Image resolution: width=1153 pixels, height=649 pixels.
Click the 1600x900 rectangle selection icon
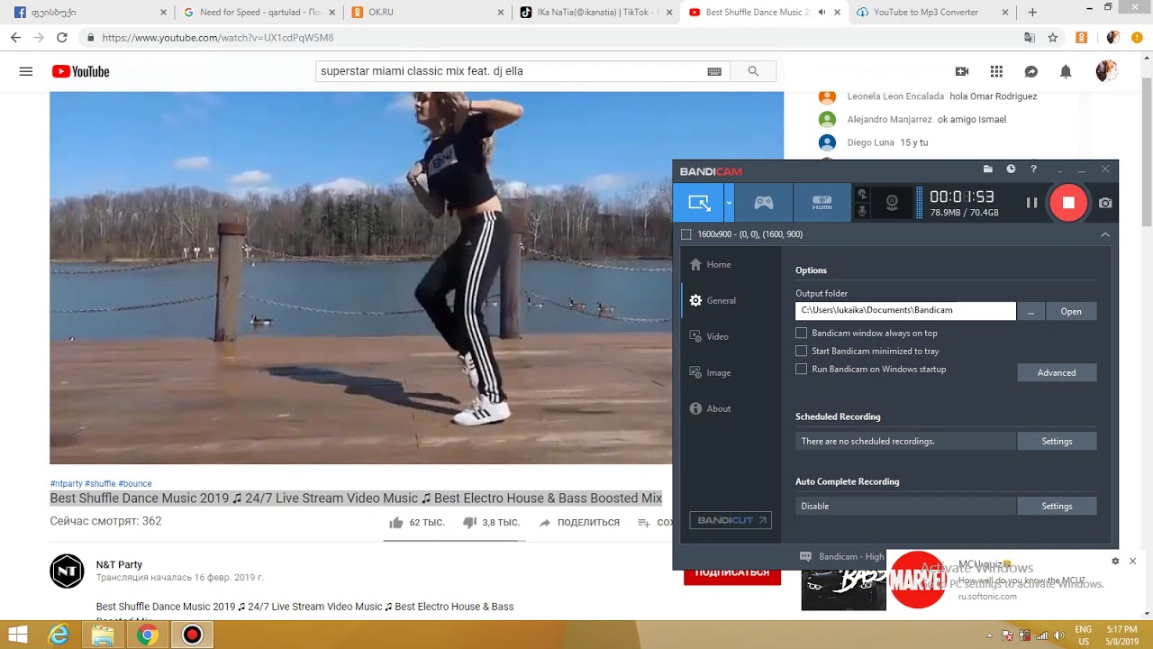(x=686, y=234)
